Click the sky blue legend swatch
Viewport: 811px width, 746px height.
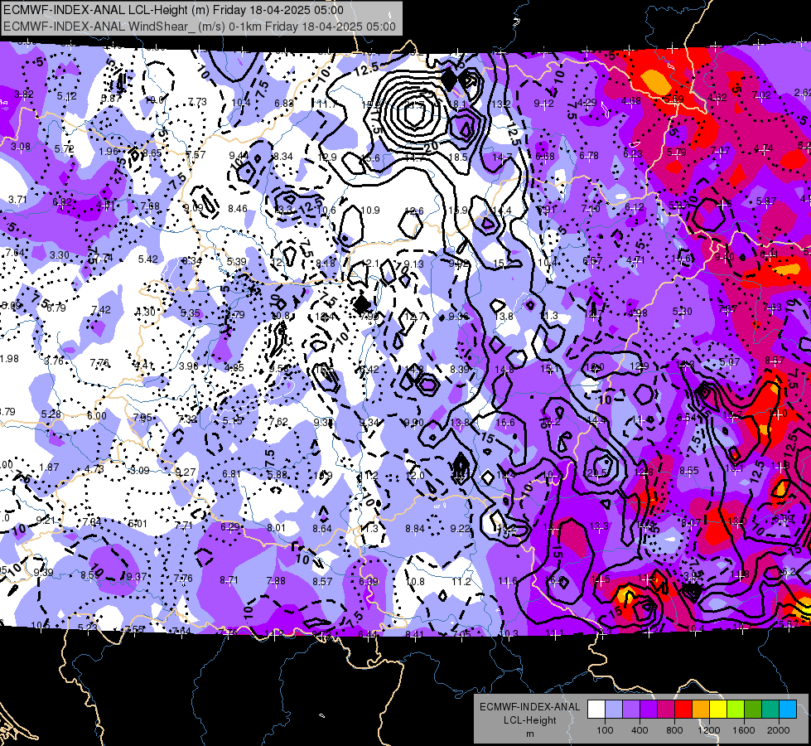point(788,709)
